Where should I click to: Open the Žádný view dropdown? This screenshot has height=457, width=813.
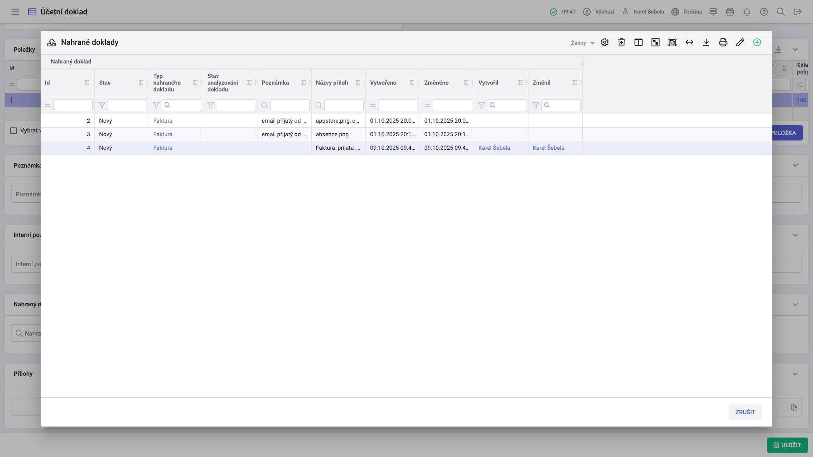pyautogui.click(x=582, y=43)
